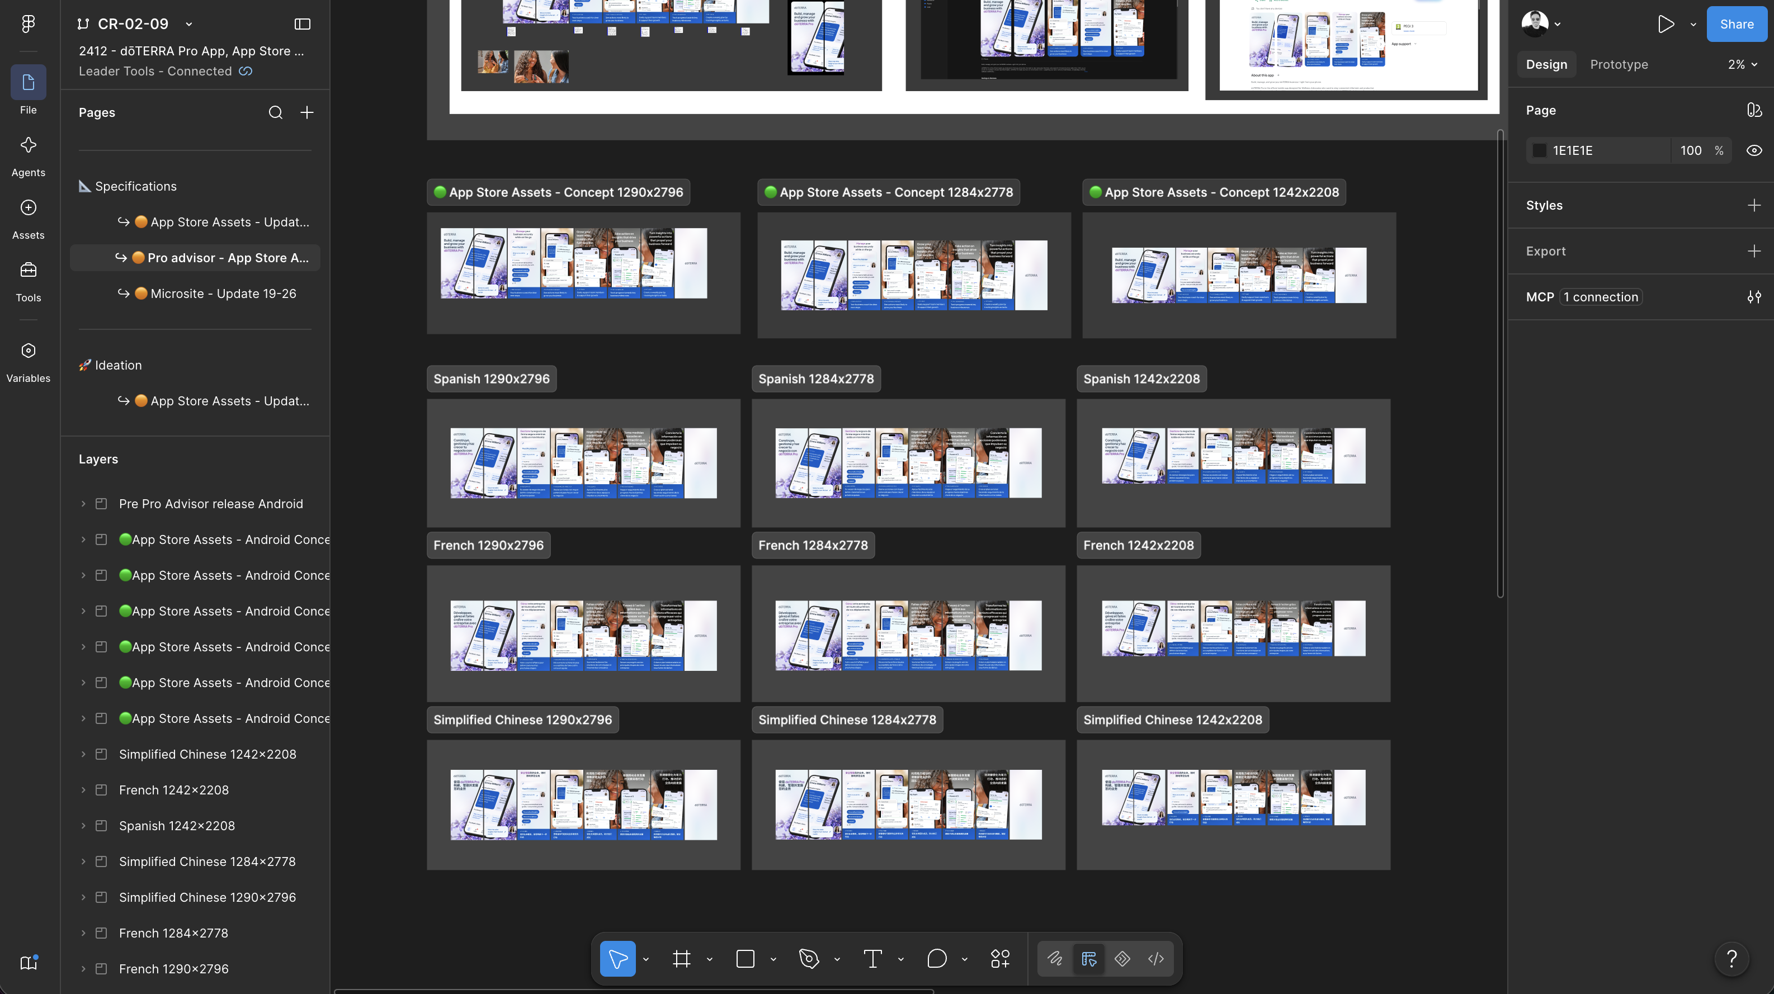1774x994 pixels.
Task: Open the user avatar account dropdown
Action: click(1541, 24)
